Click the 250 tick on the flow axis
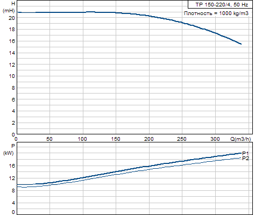269x215 pixels. pos(182,139)
